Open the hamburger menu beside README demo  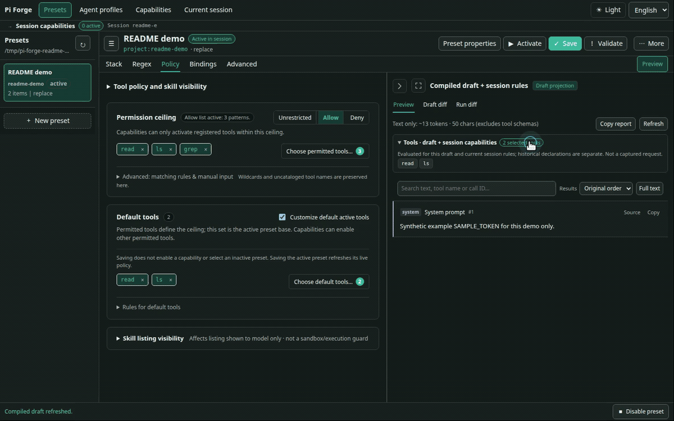111,44
